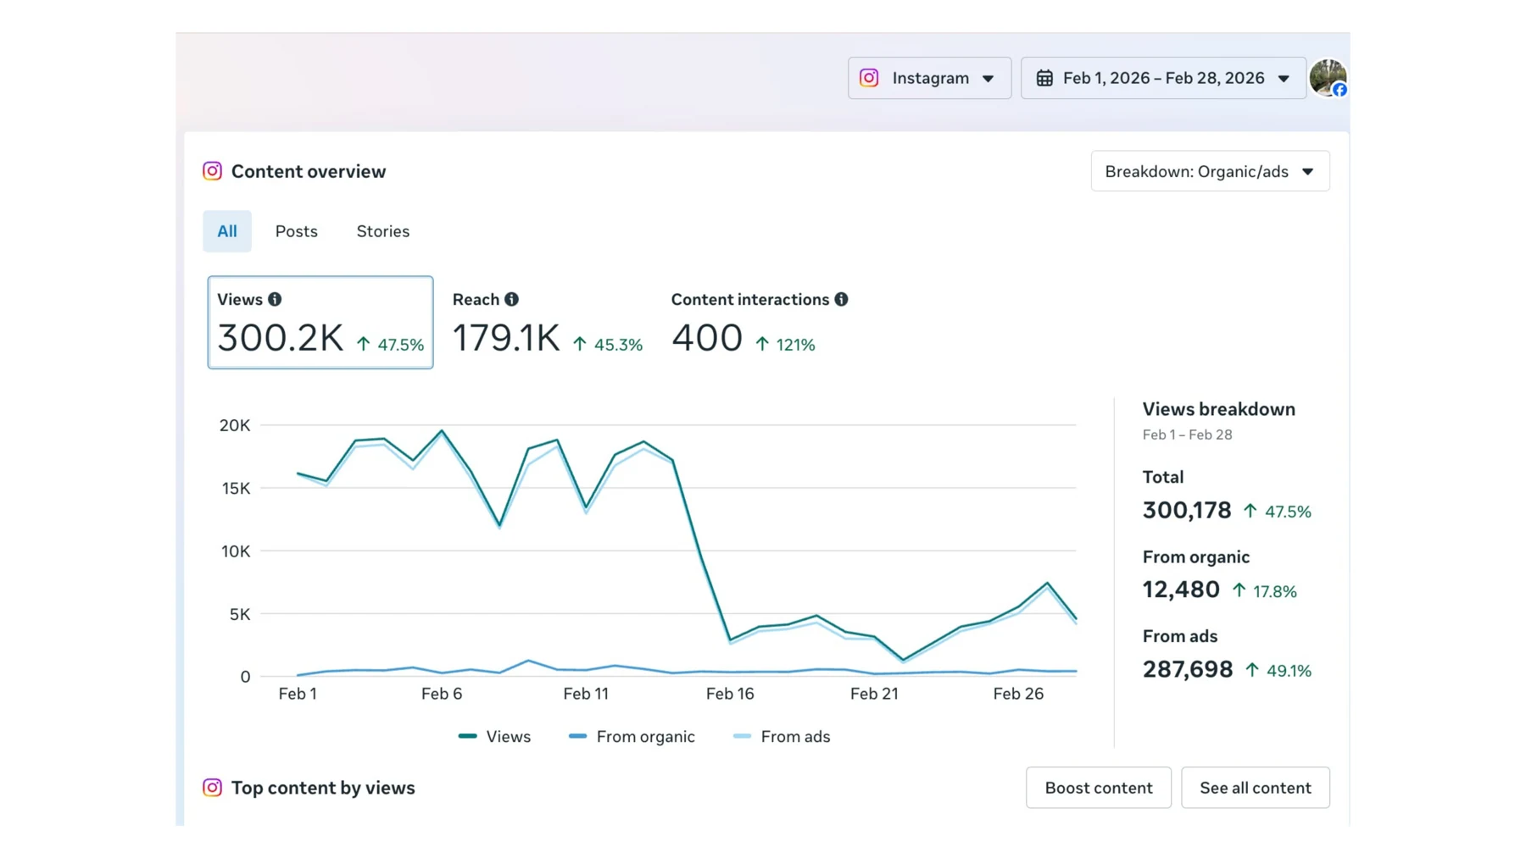1526x858 pixels.
Task: Switch to the Posts tab
Action: click(x=296, y=231)
